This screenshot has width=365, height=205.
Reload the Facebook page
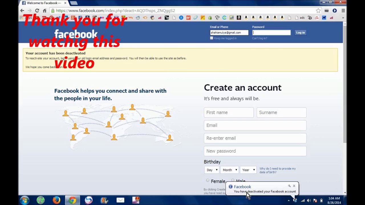[x=37, y=11]
